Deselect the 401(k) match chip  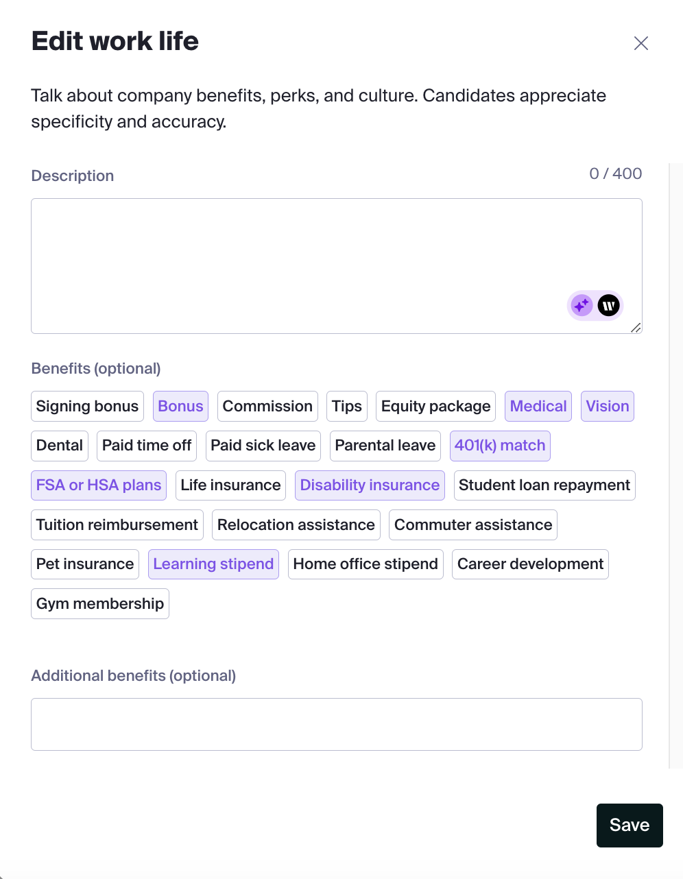(x=500, y=446)
